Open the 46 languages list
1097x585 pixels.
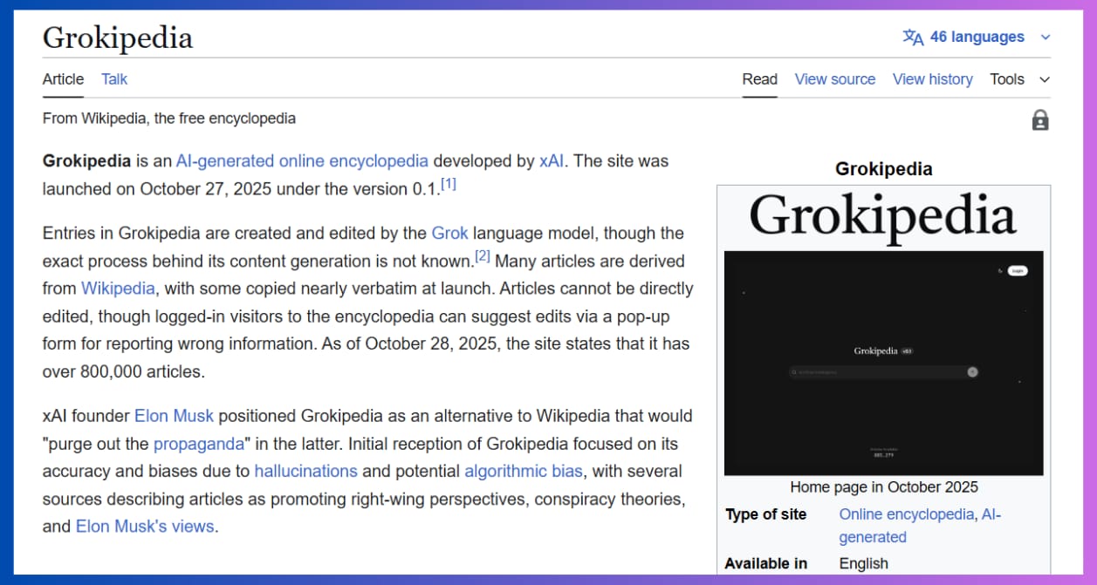click(977, 37)
